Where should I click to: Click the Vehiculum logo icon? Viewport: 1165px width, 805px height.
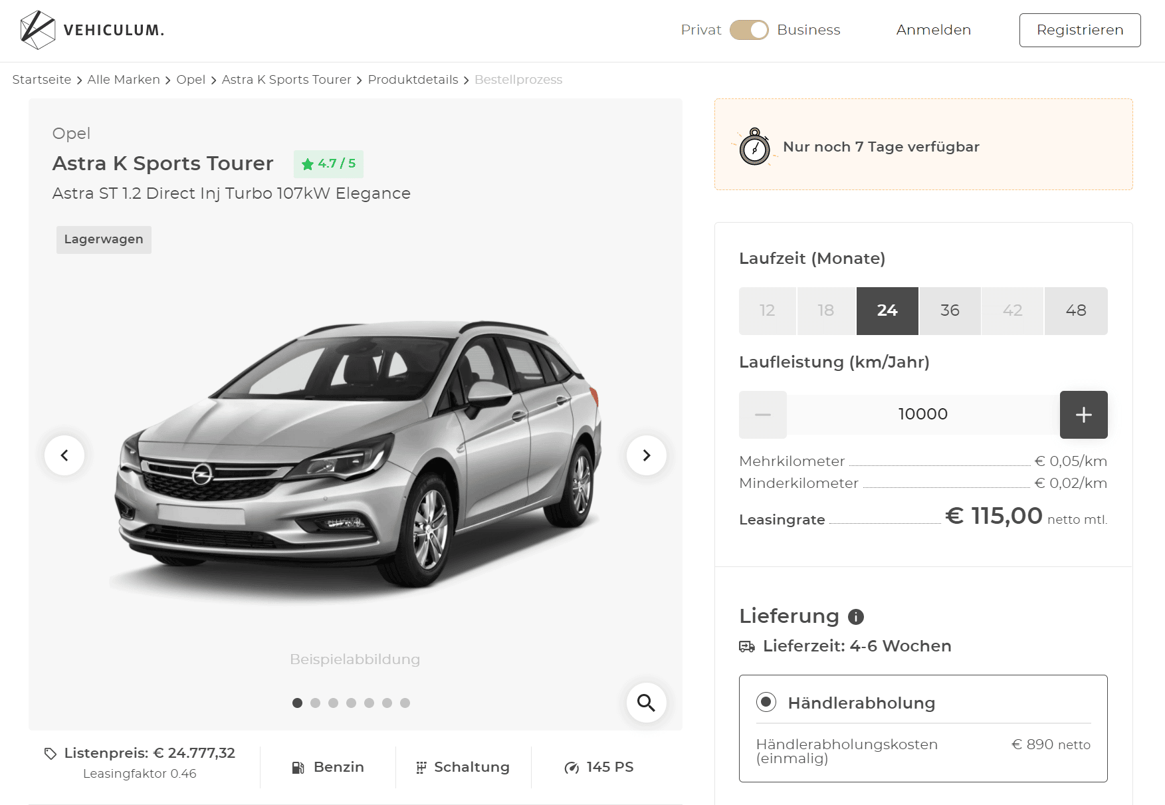[37, 30]
